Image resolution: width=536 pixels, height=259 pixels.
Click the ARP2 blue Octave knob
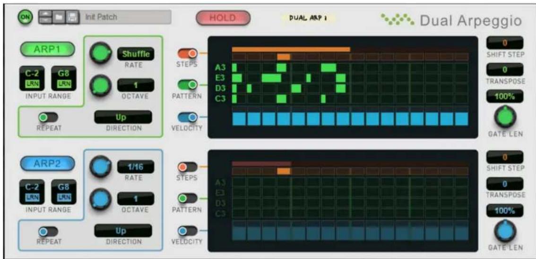[x=101, y=199]
